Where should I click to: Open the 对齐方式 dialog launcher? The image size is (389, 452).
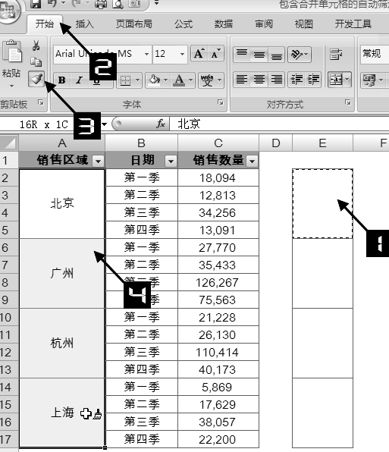(x=348, y=102)
